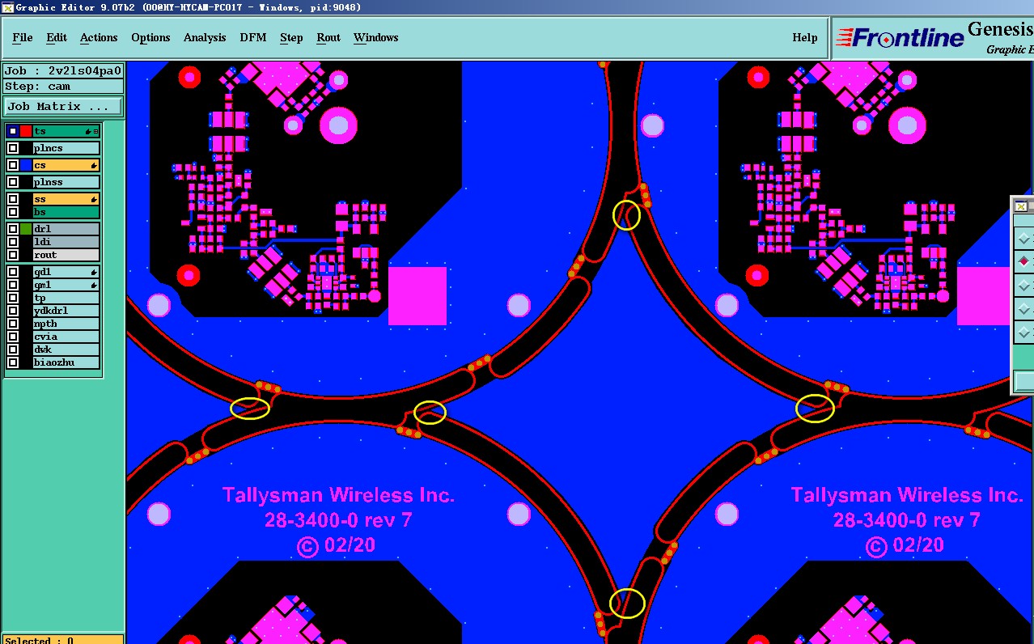Toggle display checkbox for biaozhu layer

(13, 362)
